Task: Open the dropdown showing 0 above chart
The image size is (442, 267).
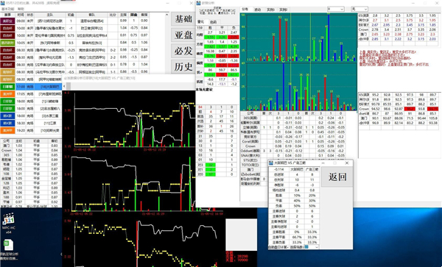Action: click(x=335, y=9)
